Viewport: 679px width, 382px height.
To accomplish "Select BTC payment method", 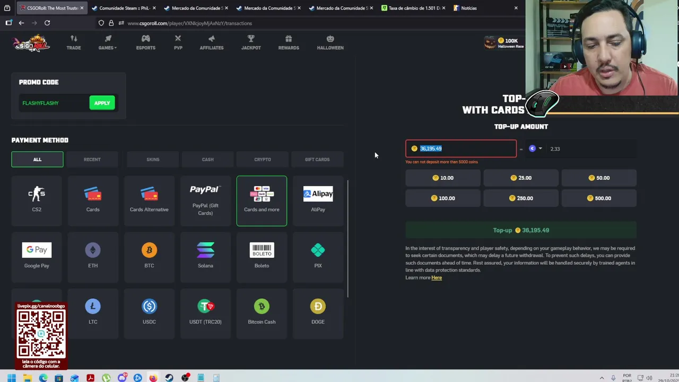I will (149, 257).
